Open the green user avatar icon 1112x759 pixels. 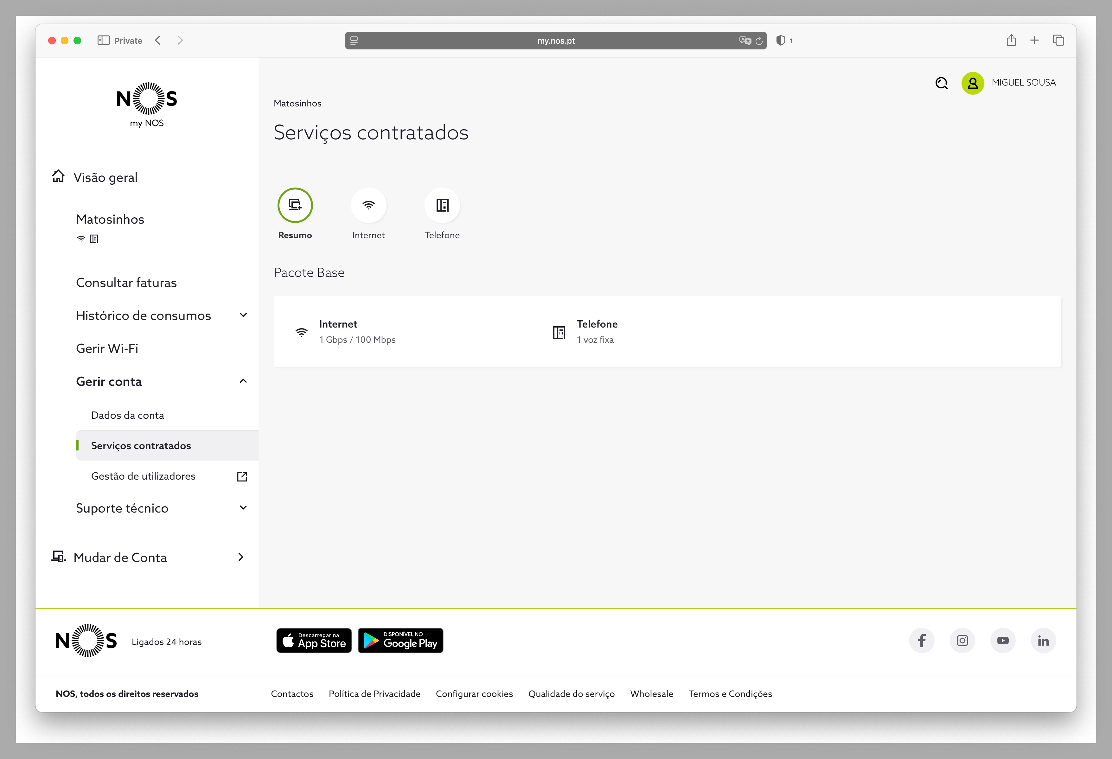pyautogui.click(x=972, y=83)
